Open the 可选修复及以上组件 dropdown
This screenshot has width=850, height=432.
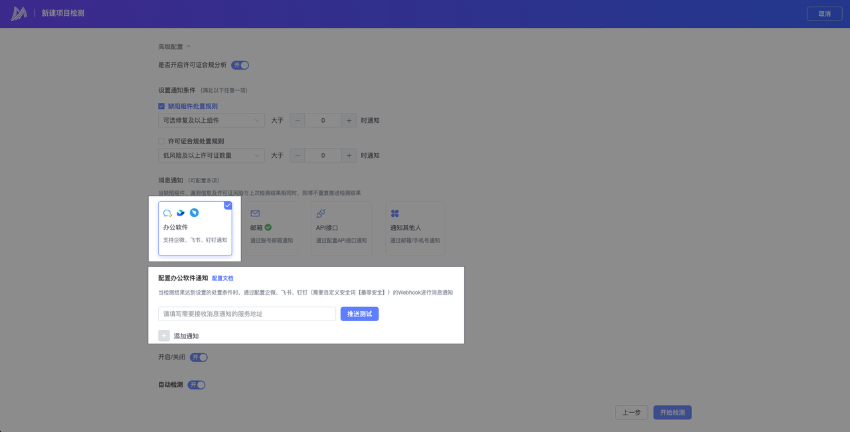(211, 121)
